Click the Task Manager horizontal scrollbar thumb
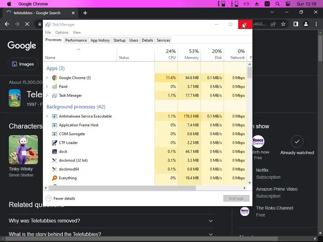323x242 pixels. pyautogui.click(x=122, y=188)
